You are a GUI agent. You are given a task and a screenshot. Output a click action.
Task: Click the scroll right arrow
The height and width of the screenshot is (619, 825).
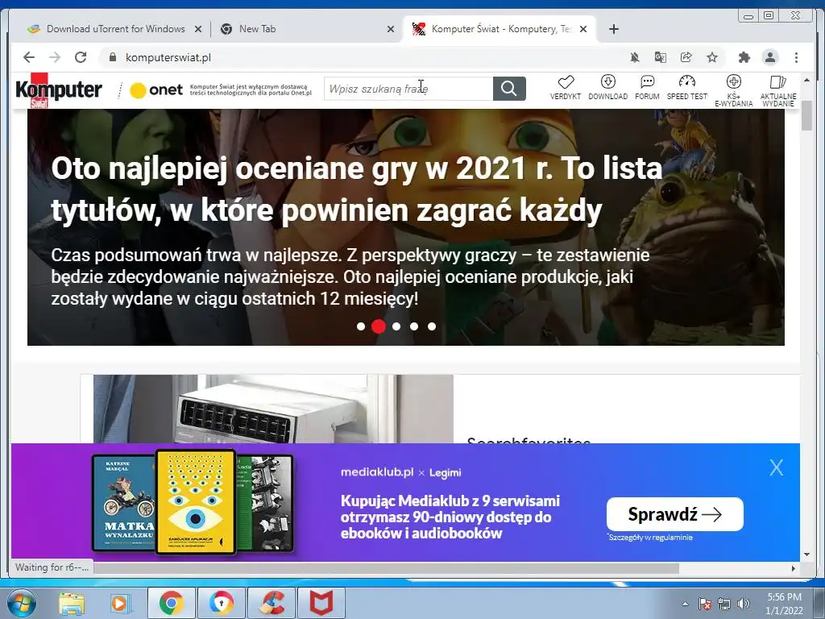[x=794, y=568]
